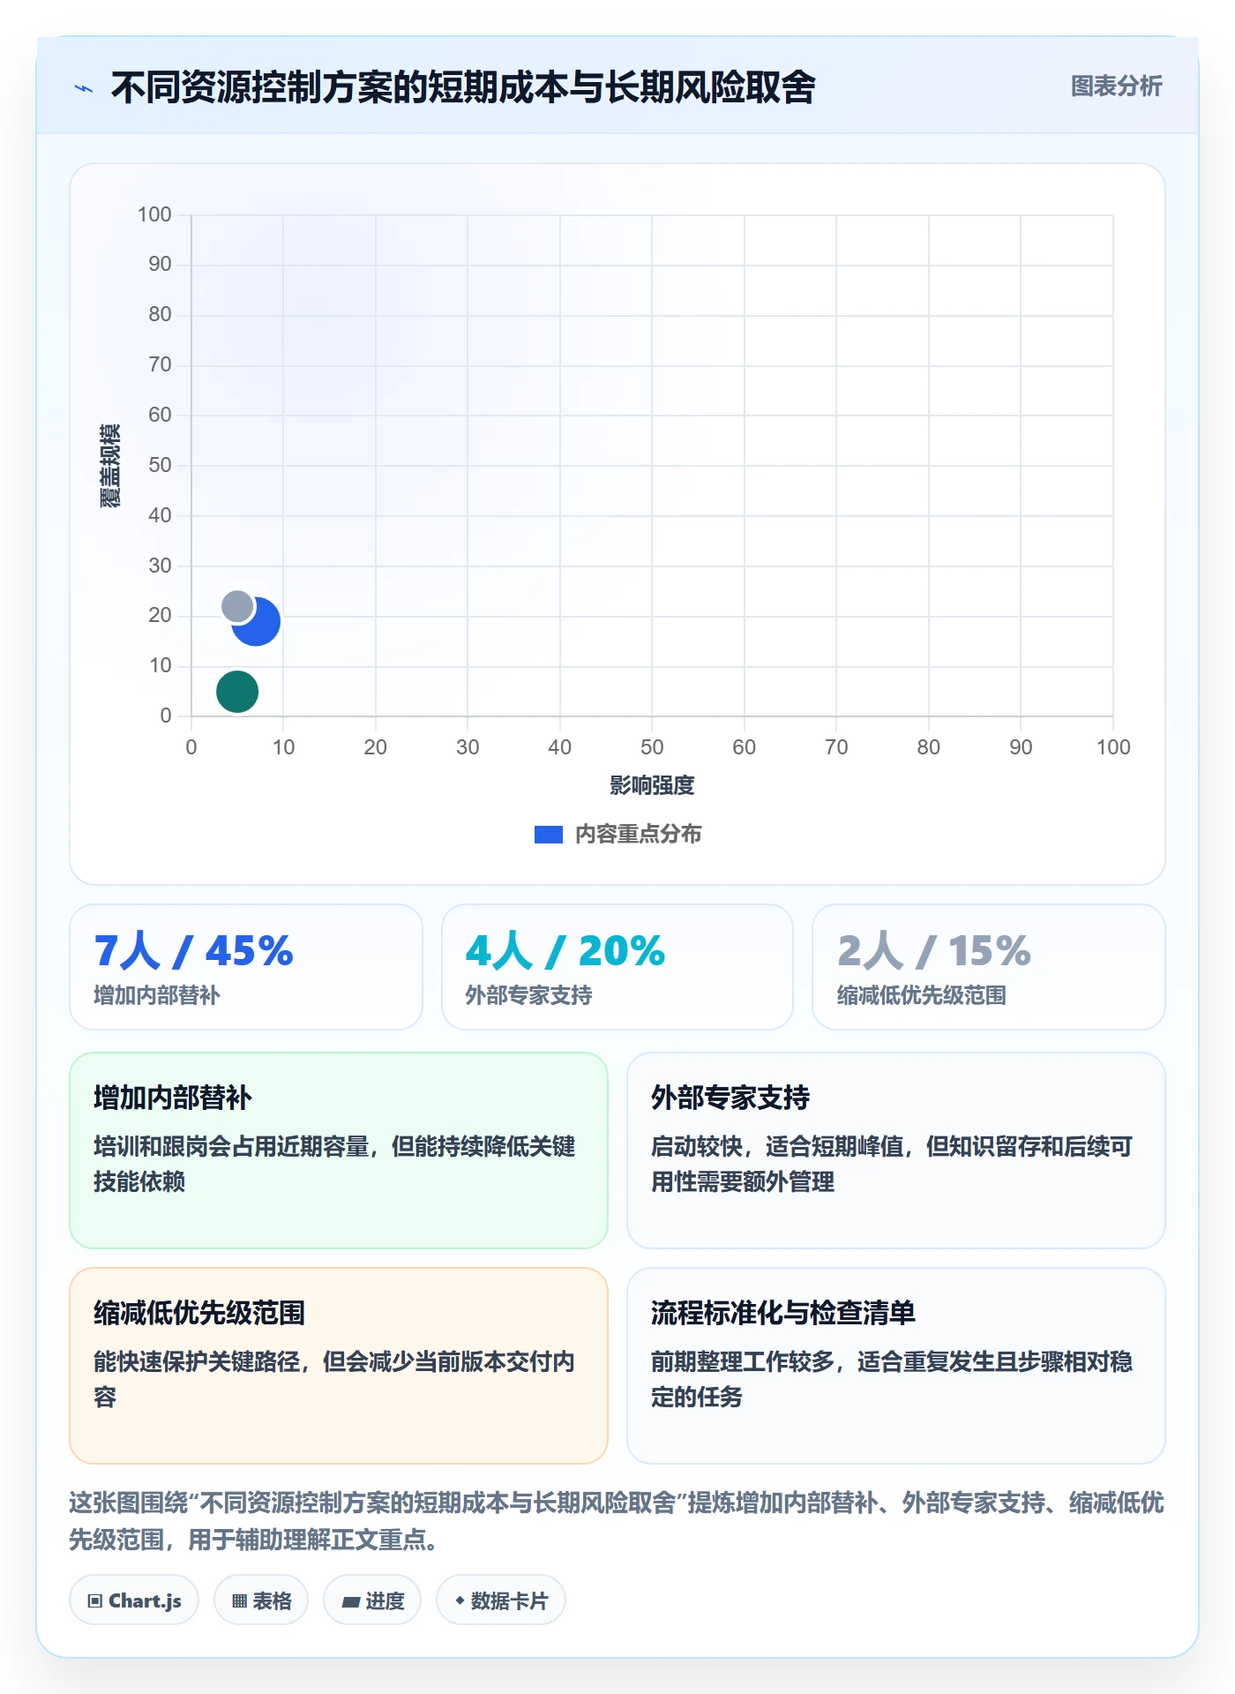This screenshot has width=1235, height=1694.
Task: Open the orange 缩减低优先级范围 description card
Action: tap(339, 1366)
